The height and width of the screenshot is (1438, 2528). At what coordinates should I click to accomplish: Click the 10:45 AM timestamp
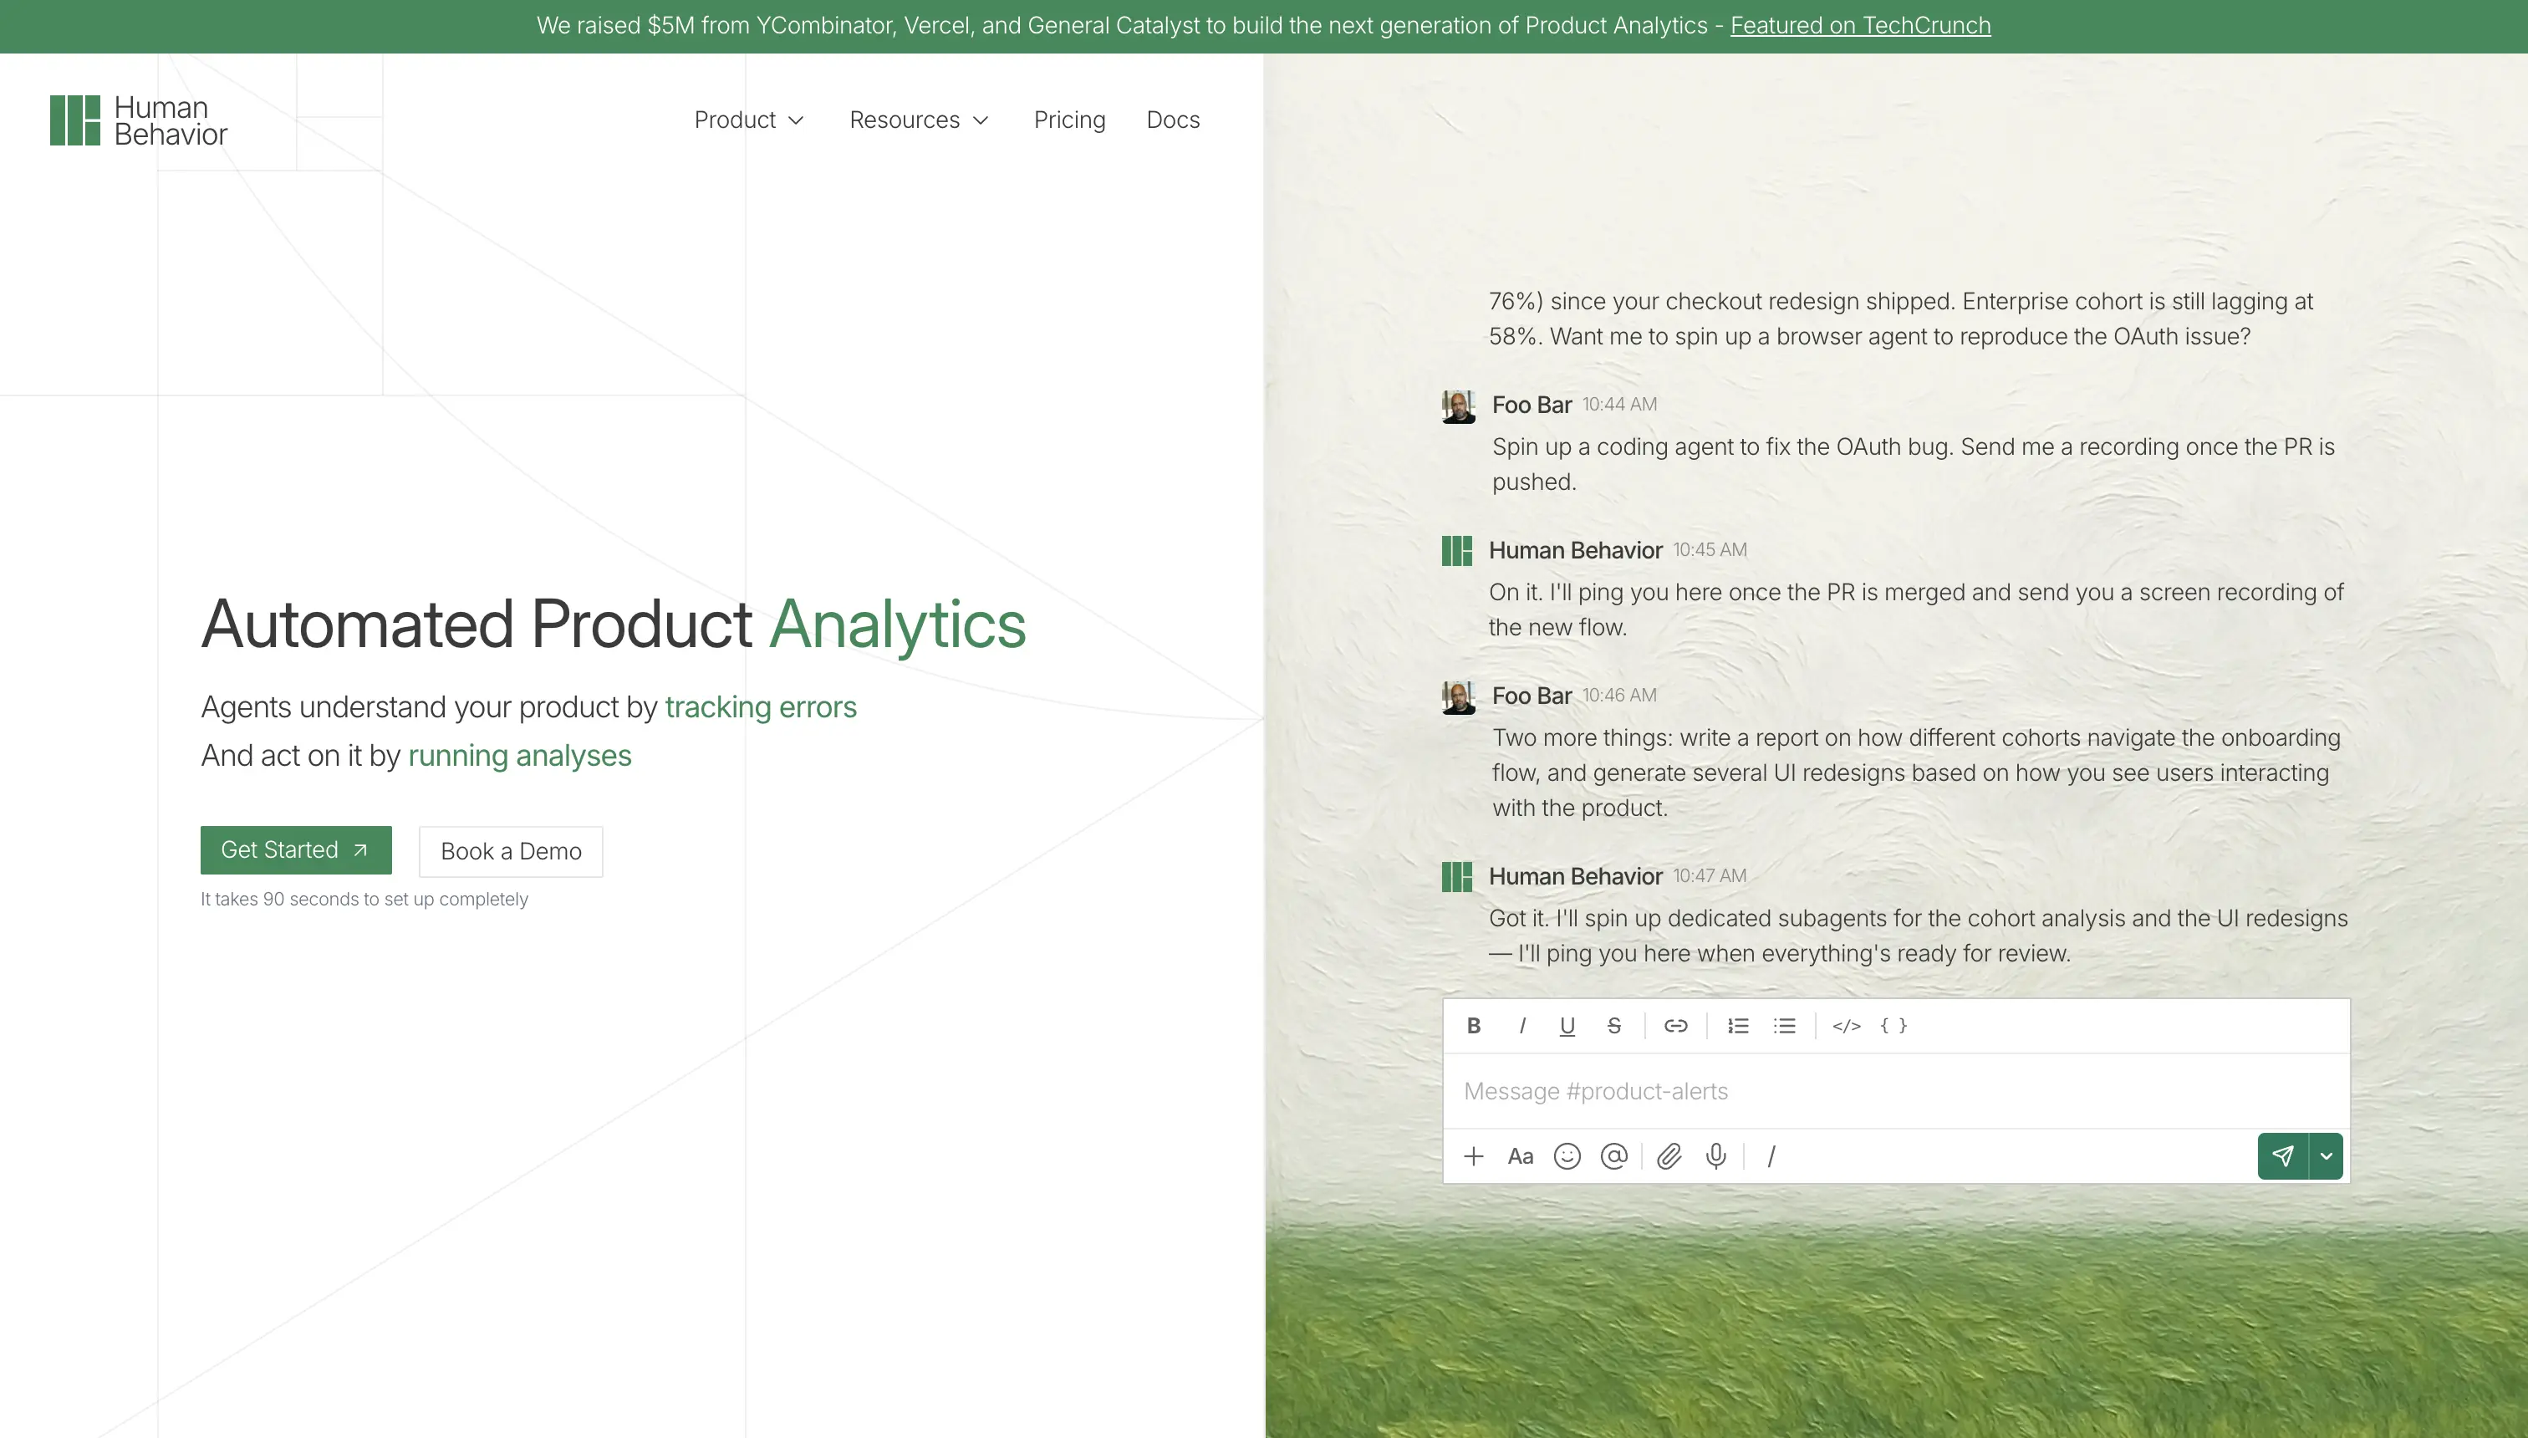1710,550
